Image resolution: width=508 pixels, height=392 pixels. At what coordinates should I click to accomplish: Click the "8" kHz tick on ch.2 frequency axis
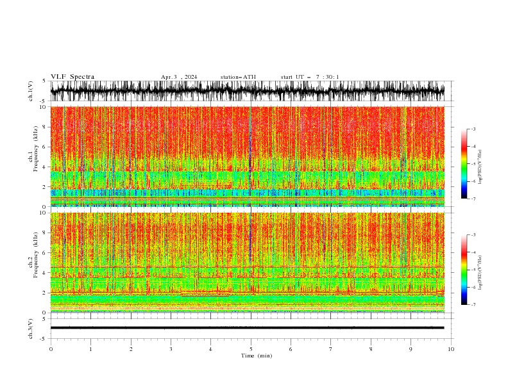45,233
